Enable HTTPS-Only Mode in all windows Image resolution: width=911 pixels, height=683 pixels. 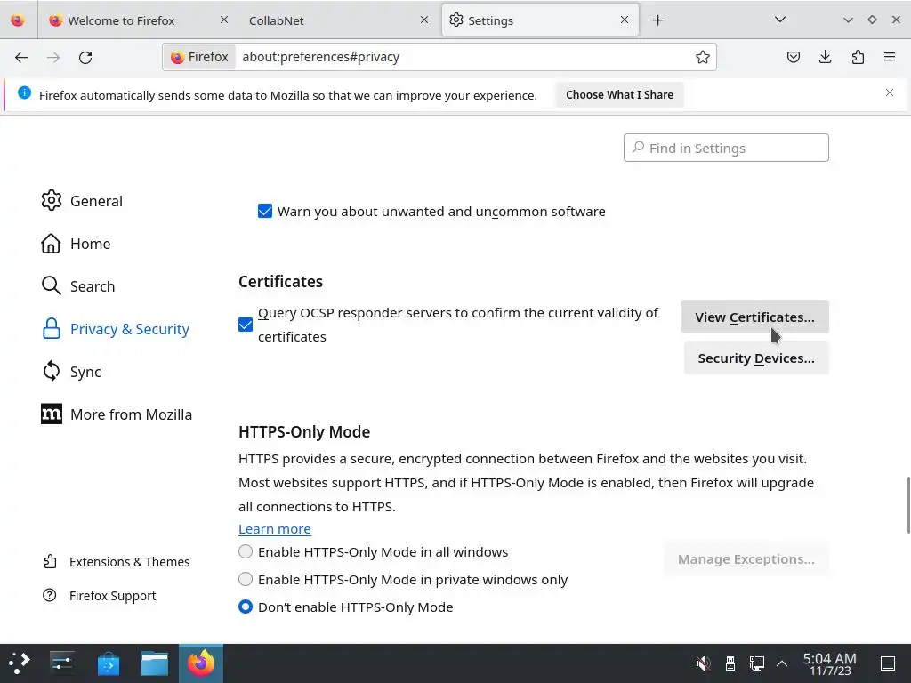pos(246,551)
